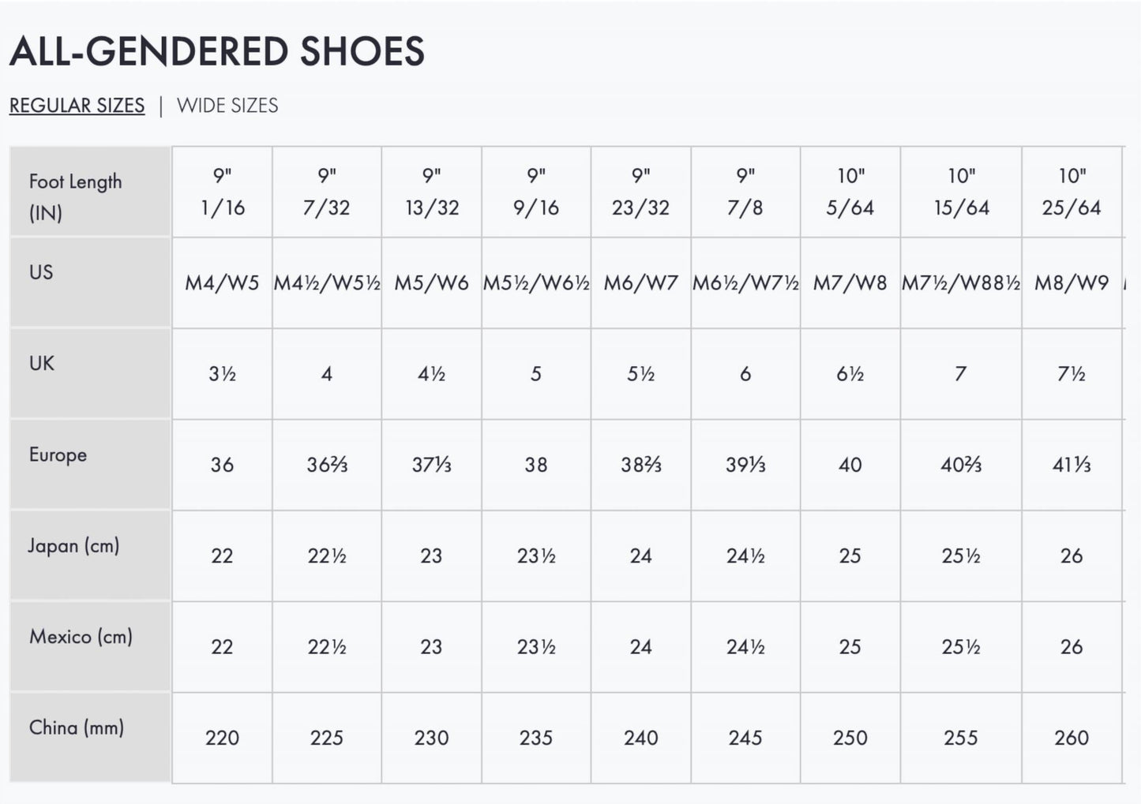Select the 9" 1/16 foot length cell
The width and height of the screenshot is (1141, 804).
coord(222,192)
